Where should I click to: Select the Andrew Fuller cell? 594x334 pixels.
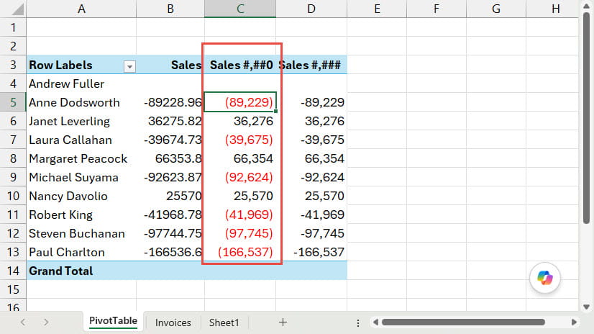point(81,83)
